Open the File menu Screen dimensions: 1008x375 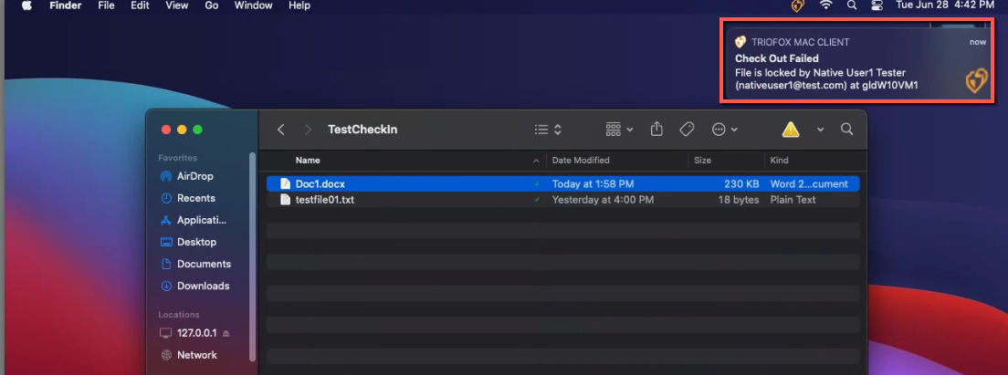point(106,5)
